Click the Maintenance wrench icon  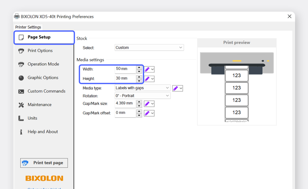point(21,105)
